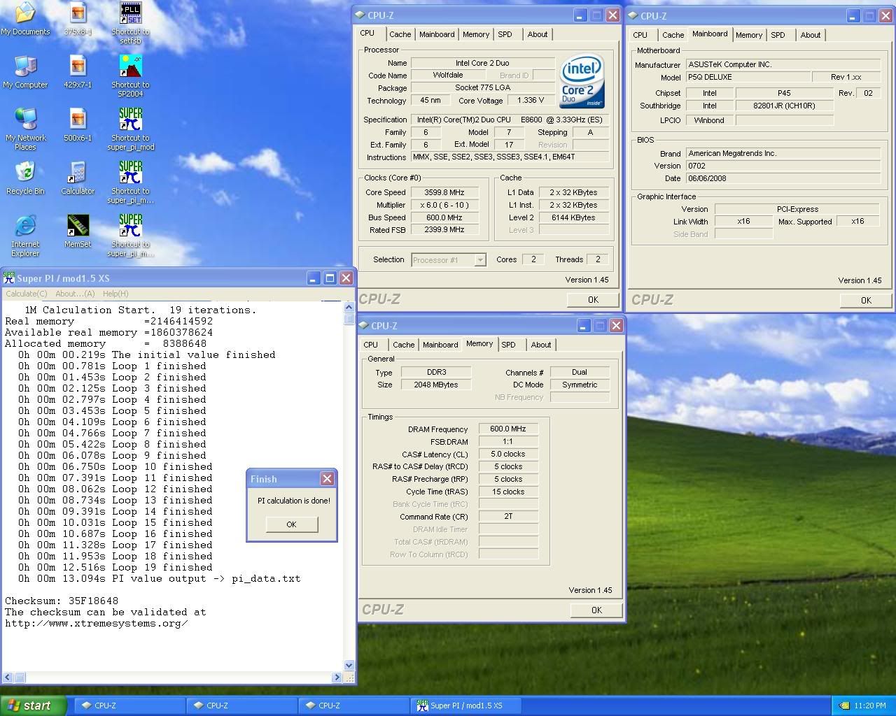The width and height of the screenshot is (896, 716).
Task: Click the Super PI vertical scrollbar down arrow
Action: click(349, 666)
